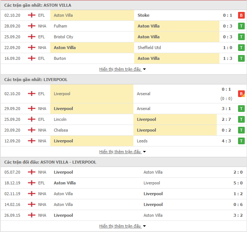Screen dimensions: 247x232
Task: Click England flag icon on Bristol City row
Action: [x=32, y=37]
